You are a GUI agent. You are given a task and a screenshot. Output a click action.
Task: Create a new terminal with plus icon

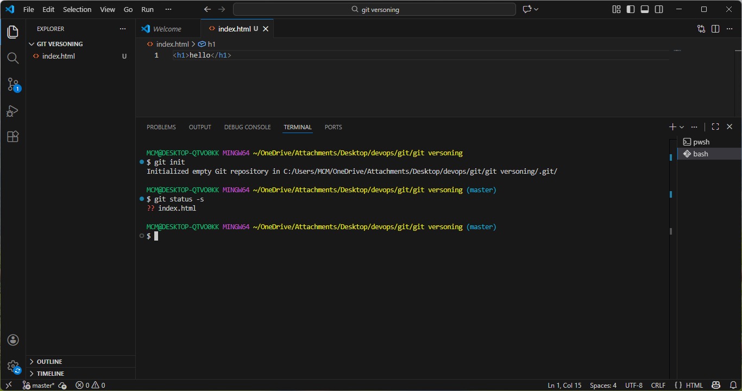(672, 127)
